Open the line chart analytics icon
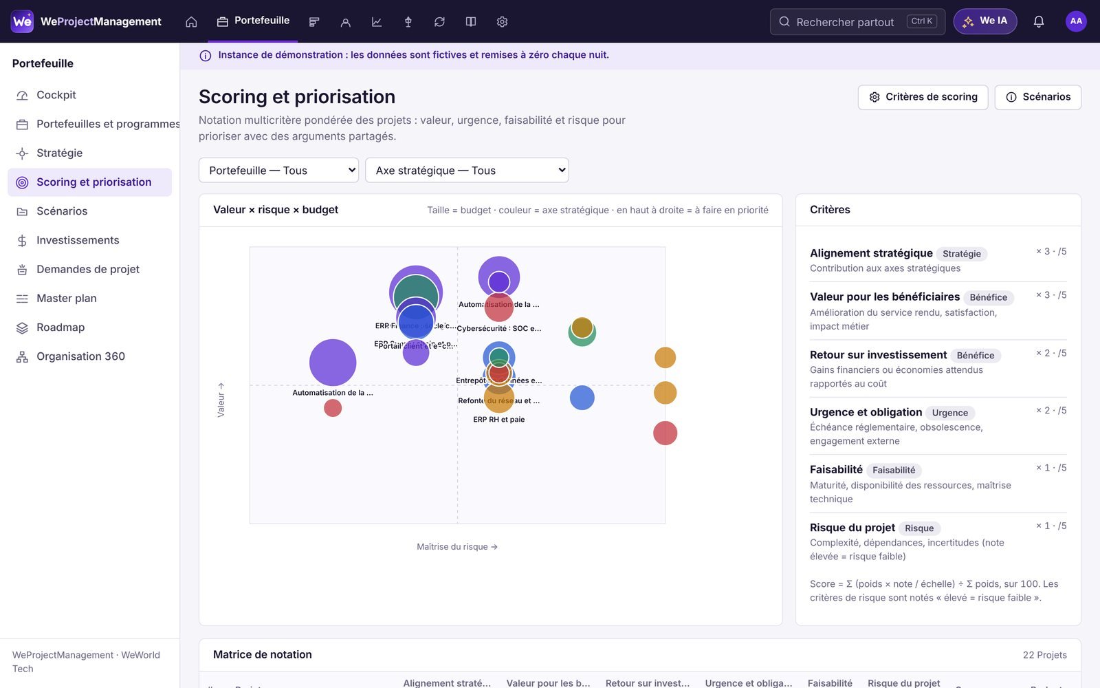The image size is (1100, 688). (377, 22)
